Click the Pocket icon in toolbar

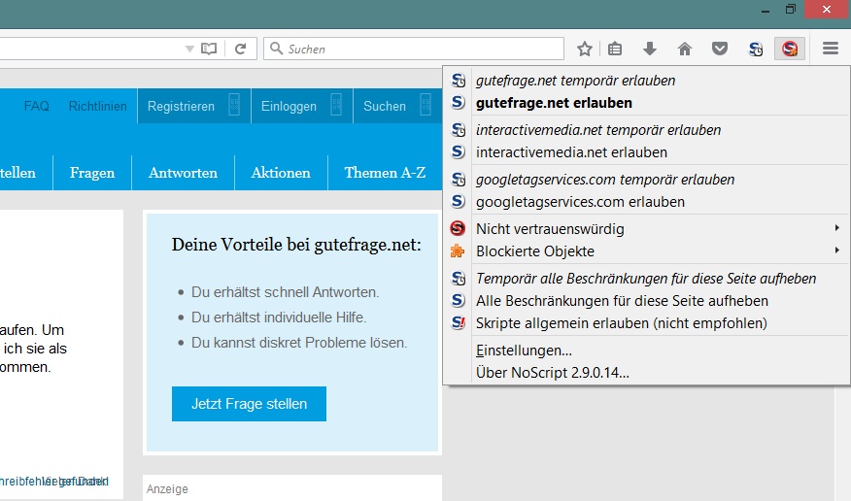click(x=720, y=49)
